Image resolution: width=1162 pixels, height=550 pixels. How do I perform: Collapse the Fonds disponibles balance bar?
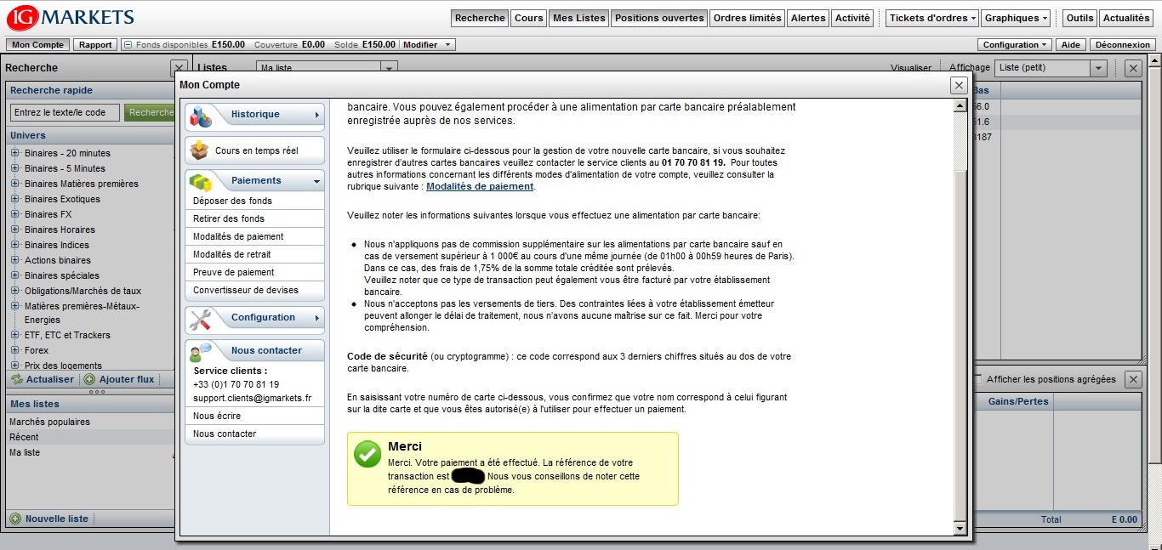[128, 45]
